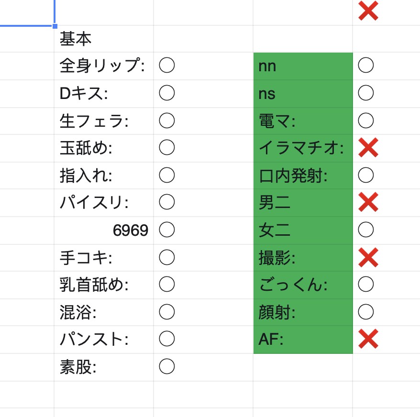Click the 手コキ label cell
This screenshot has width=420, height=417.
(104, 258)
